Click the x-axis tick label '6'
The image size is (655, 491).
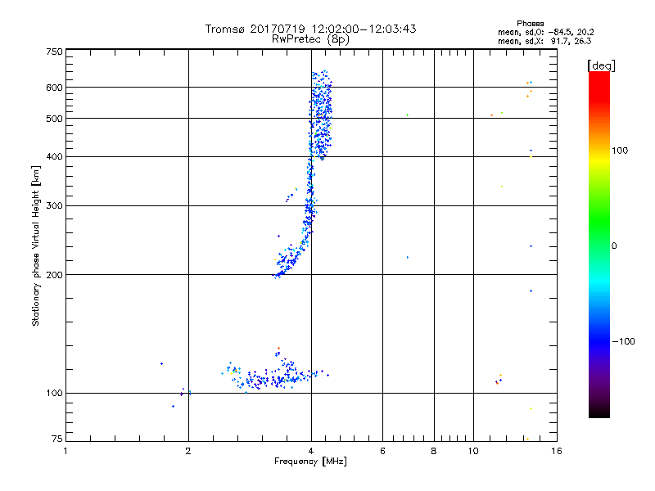382,451
